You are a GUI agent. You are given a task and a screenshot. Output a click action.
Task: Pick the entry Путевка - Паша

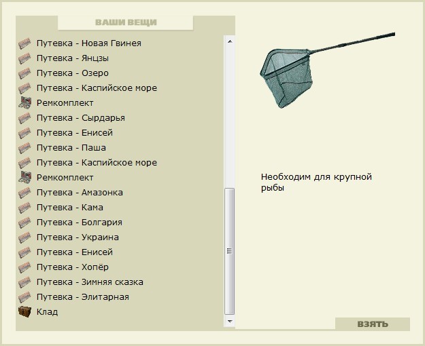(x=71, y=148)
